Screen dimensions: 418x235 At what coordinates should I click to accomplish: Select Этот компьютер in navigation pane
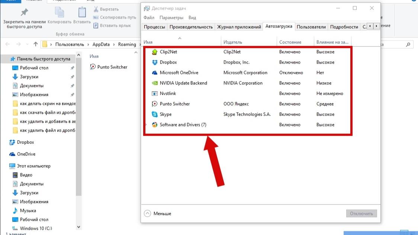pyautogui.click(x=30, y=166)
